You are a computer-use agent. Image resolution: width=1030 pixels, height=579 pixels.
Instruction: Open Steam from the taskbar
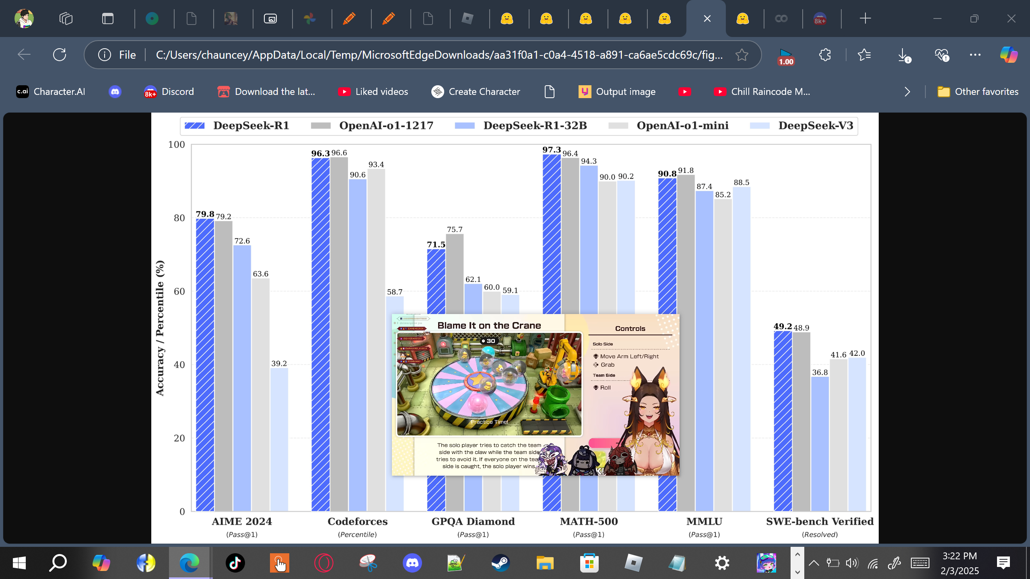click(x=501, y=563)
